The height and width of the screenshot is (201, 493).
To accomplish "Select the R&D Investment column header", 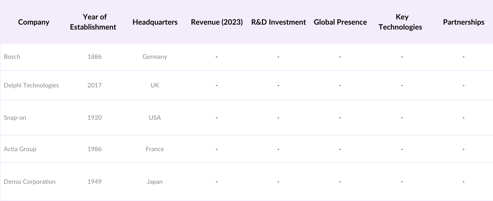I will [278, 22].
